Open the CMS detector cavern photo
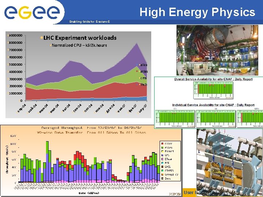The height and width of the screenshot is (197, 263). [217, 50]
